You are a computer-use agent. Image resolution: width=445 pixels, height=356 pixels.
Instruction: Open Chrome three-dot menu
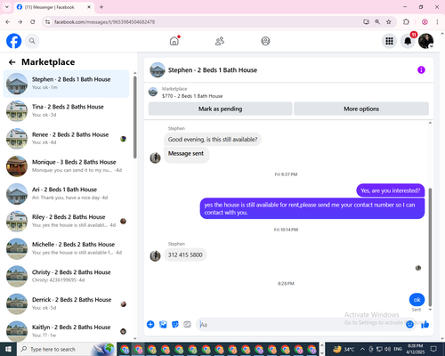[x=437, y=21]
